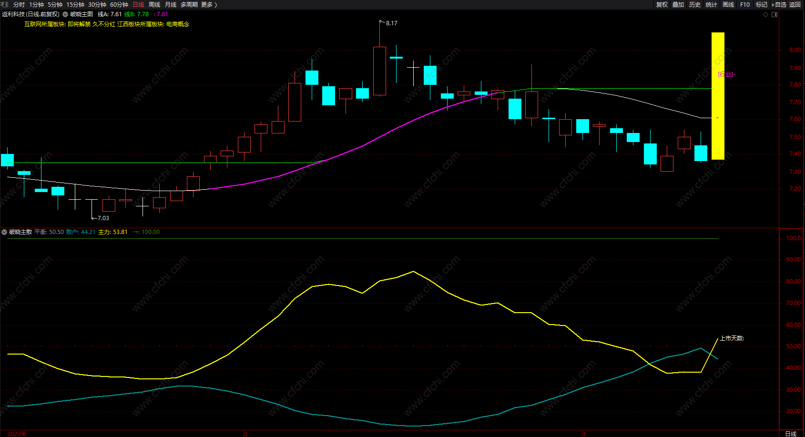Click the 统计 statistics button
Screen dimensions: 805x437
coord(711,5)
